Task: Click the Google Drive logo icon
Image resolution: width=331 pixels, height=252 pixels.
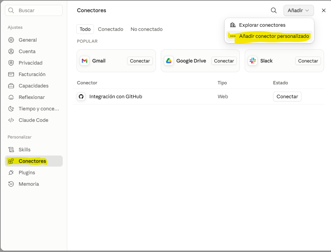Action: [169, 61]
